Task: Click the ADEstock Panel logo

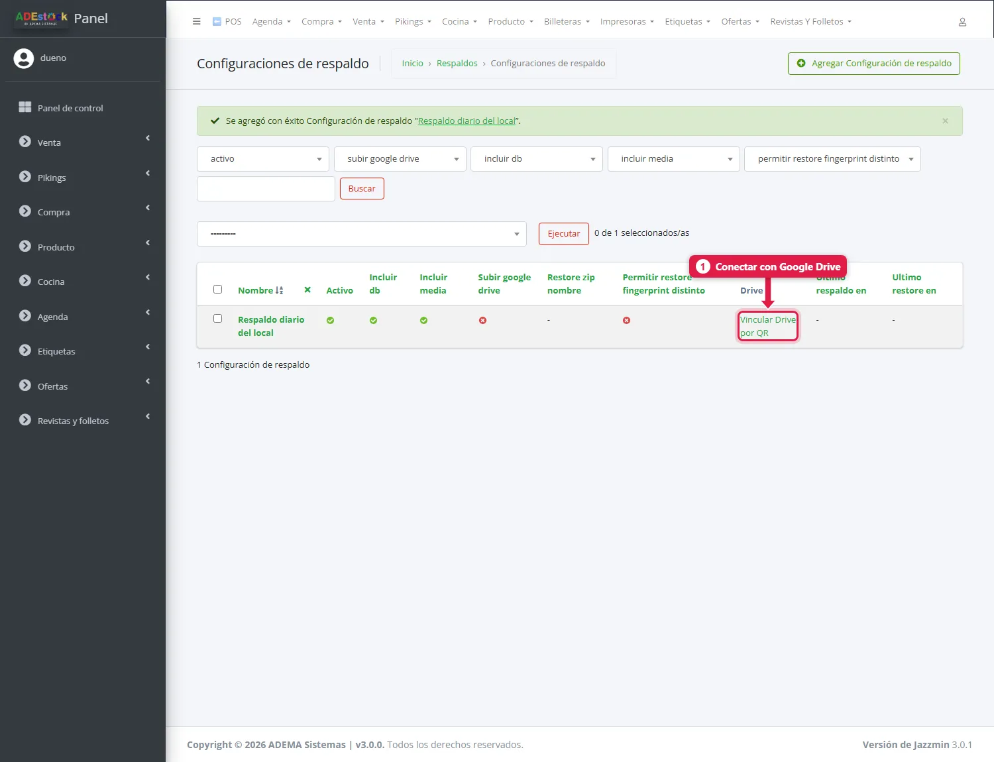Action: tap(61, 19)
